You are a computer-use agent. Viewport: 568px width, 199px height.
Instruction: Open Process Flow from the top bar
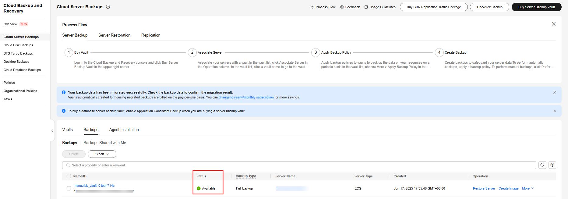point(323,7)
